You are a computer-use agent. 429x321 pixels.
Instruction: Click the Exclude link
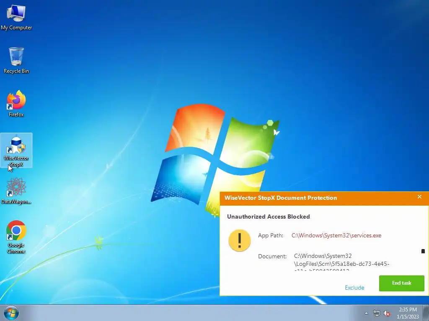click(x=354, y=288)
